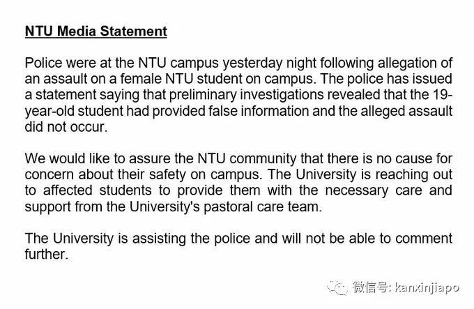This screenshot has height=309, width=474.
Task: Click the 'NTU Media Statement' heading
Action: pos(96,31)
